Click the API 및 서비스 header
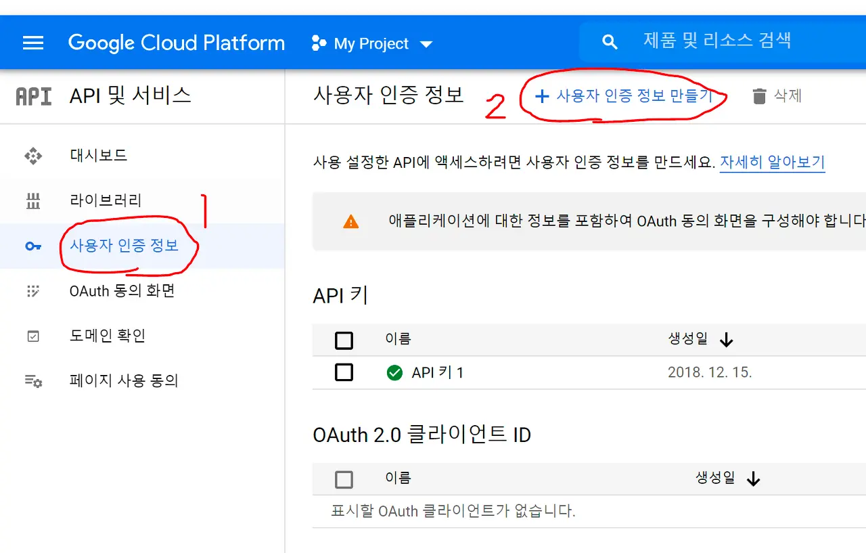Image resolution: width=866 pixels, height=553 pixels. pos(131,95)
